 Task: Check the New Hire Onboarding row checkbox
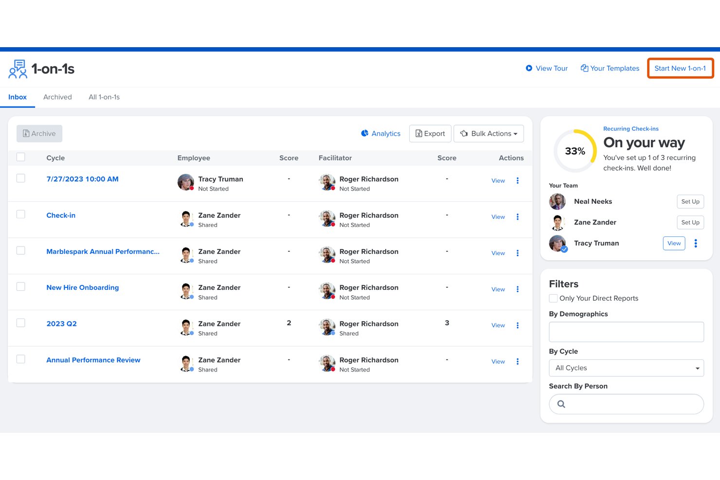[x=21, y=286]
